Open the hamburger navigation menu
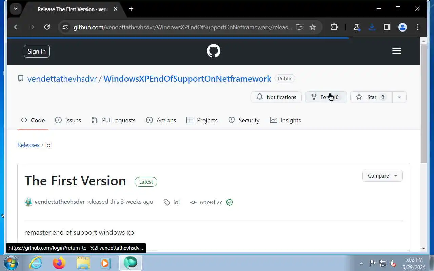The image size is (434, 271). coord(397,51)
